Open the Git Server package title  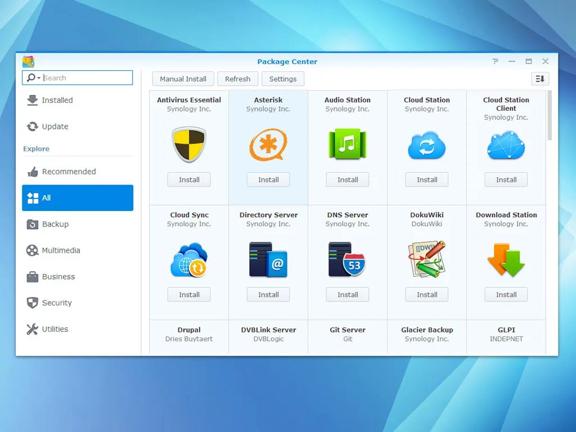click(348, 330)
